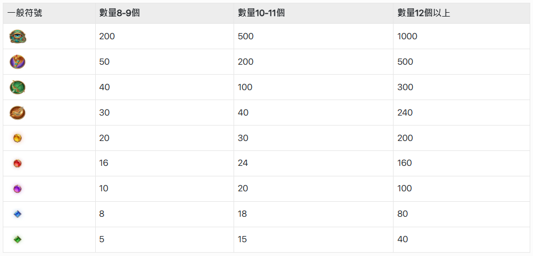Screen dimensions: 533x256
Task: Select the brown medallion symbol icon
Action: [x=18, y=113]
